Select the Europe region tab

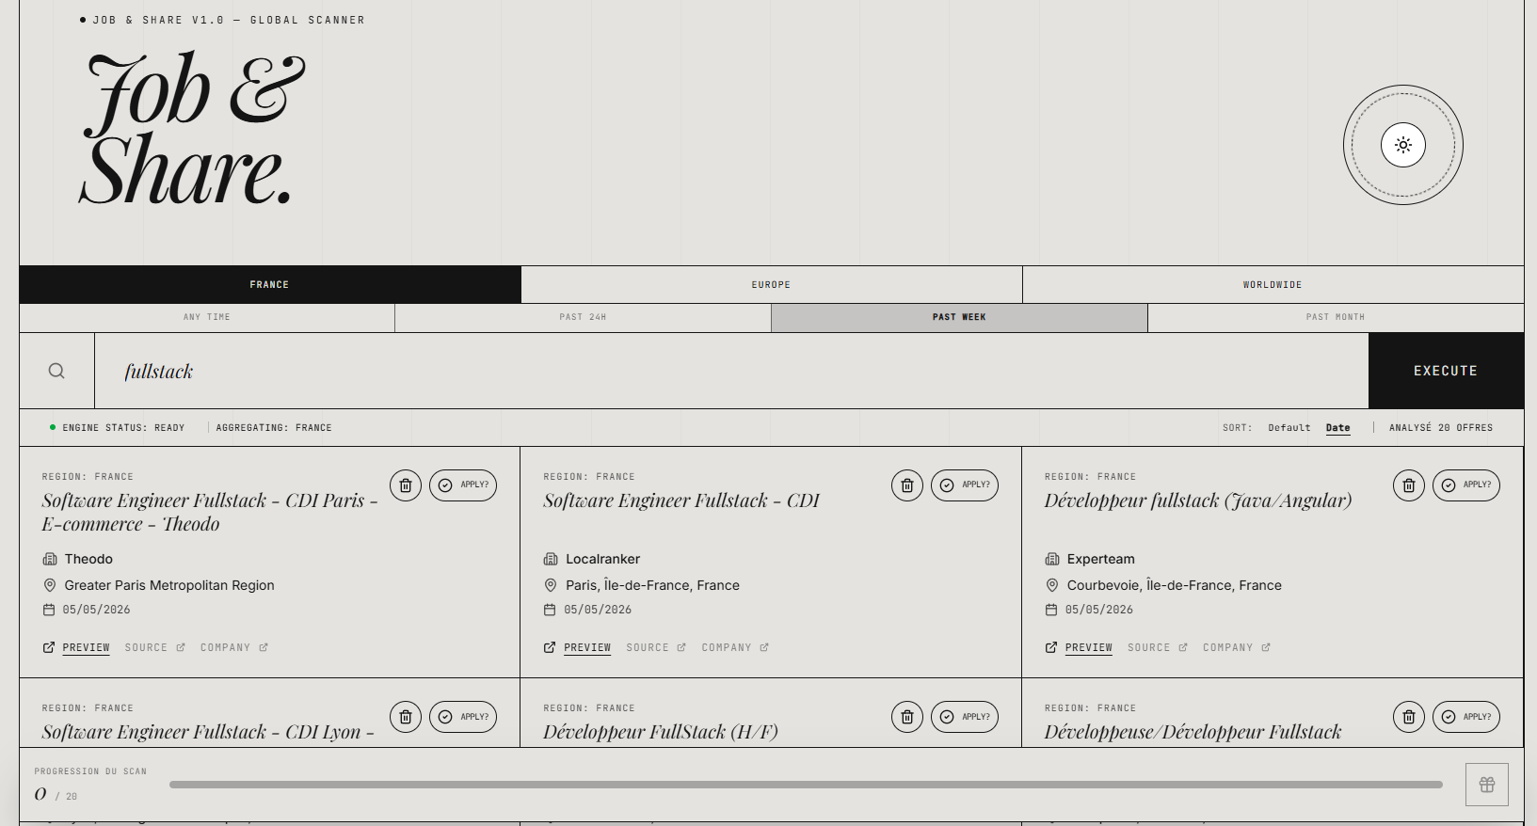[772, 284]
